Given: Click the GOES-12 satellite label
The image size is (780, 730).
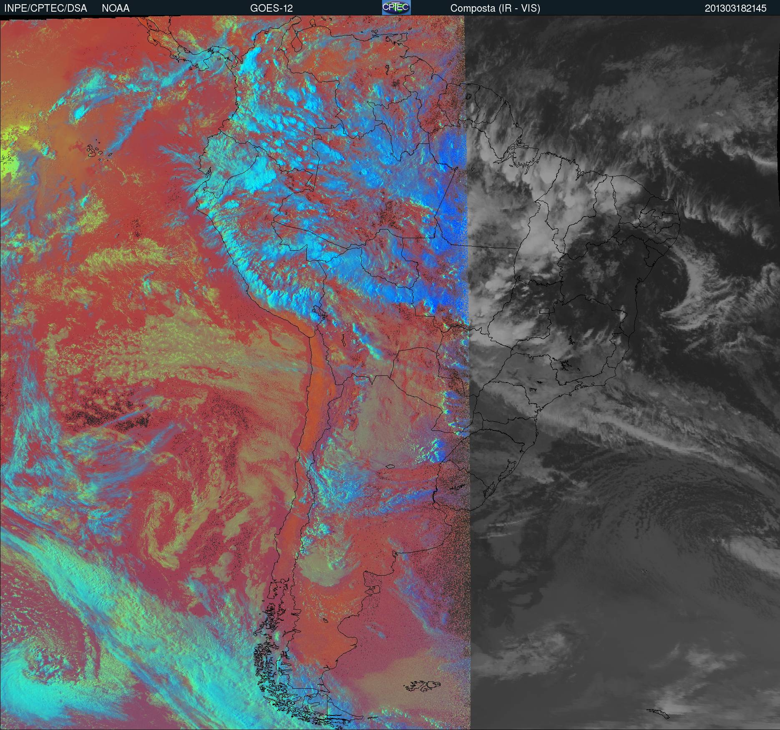Looking at the screenshot, I should coord(271,8).
